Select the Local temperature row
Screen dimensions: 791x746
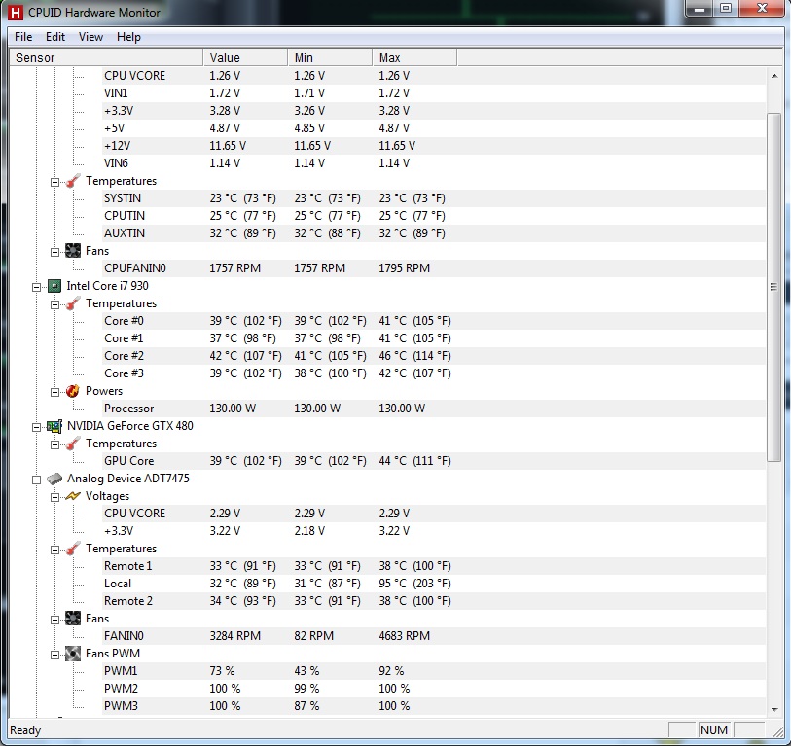[x=434, y=584]
